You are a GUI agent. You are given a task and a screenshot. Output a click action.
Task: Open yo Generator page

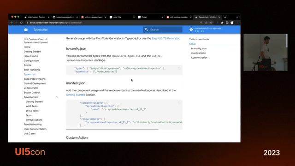click(31, 88)
